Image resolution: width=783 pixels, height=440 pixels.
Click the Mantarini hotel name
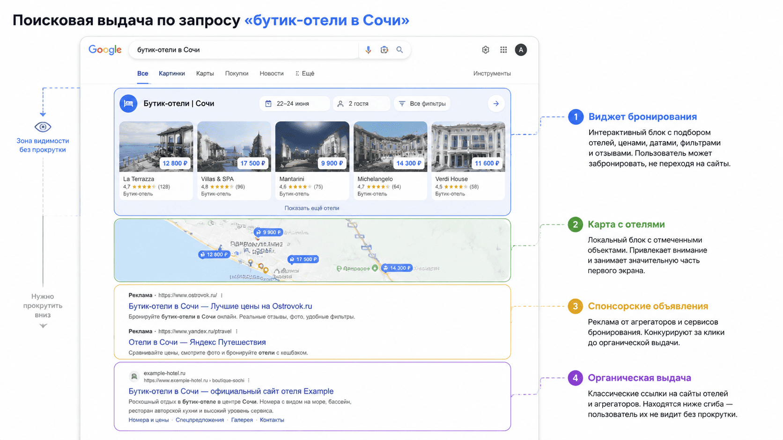coord(292,179)
